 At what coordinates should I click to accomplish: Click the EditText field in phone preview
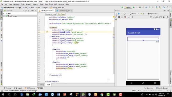click(x=143, y=39)
